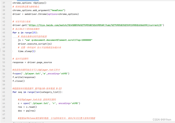
Task: Click 'res = c.read()' line
Action: point(27,107)
